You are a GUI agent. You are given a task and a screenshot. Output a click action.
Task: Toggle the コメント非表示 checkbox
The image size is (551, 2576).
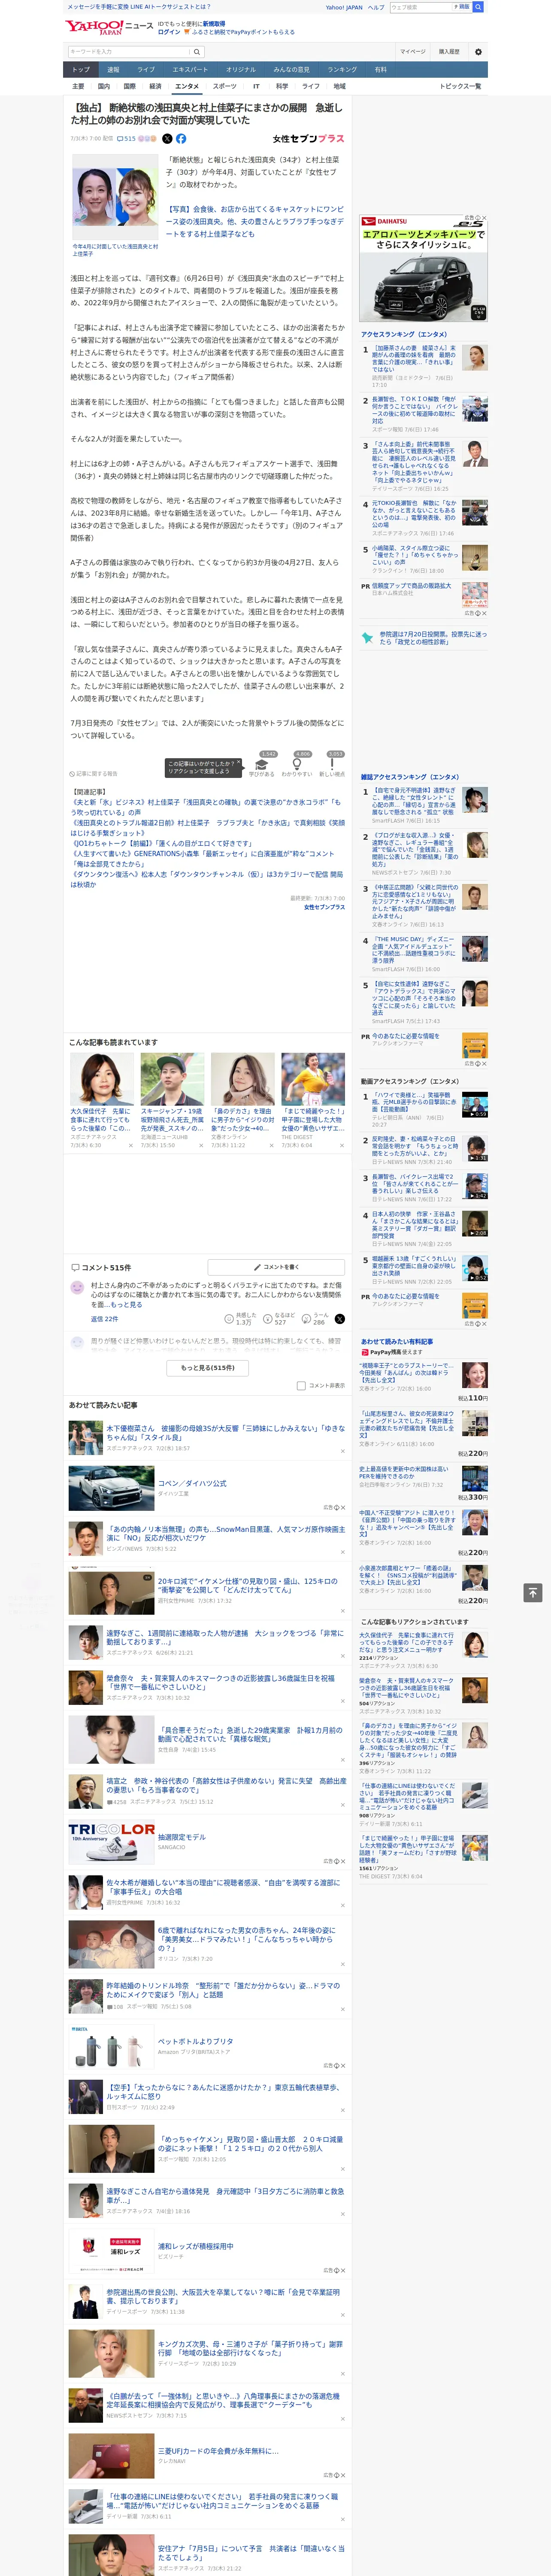pos(301,1386)
